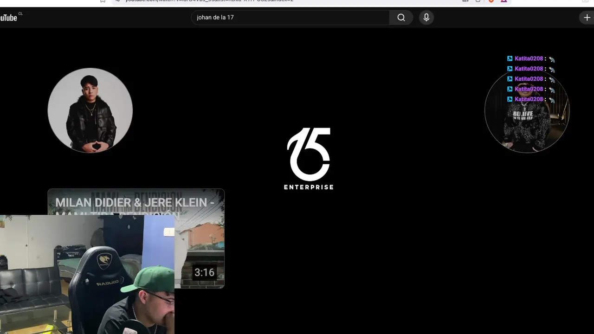Click the search magnifier button
This screenshot has height=334, width=594.
[x=401, y=18]
